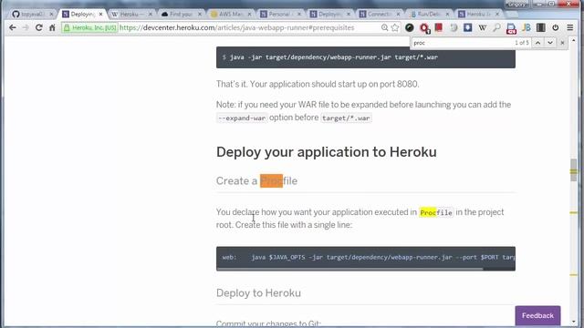Image resolution: width=584 pixels, height=328 pixels.
Task: Go to previous find match
Action: [x=537, y=43]
